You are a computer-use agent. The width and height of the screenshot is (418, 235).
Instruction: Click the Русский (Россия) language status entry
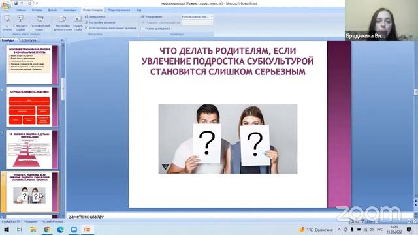pyautogui.click(x=52, y=221)
